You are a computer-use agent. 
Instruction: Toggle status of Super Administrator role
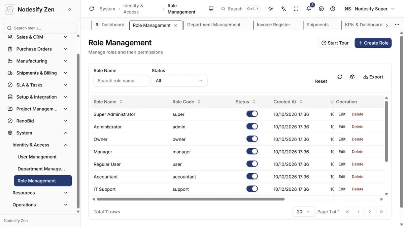[x=252, y=114]
